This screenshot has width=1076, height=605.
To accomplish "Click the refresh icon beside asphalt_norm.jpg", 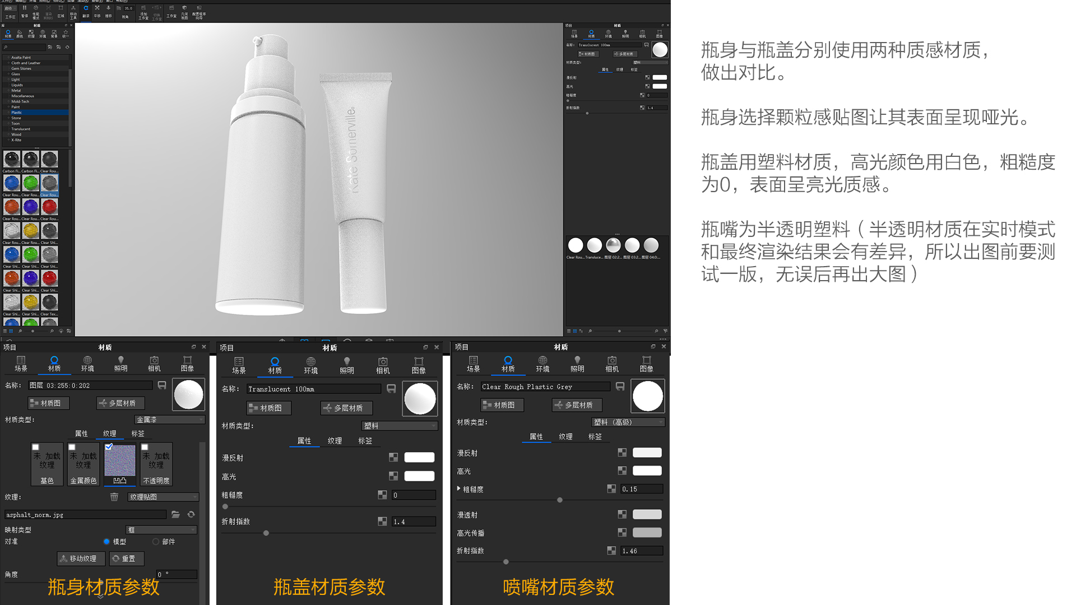I will point(191,514).
